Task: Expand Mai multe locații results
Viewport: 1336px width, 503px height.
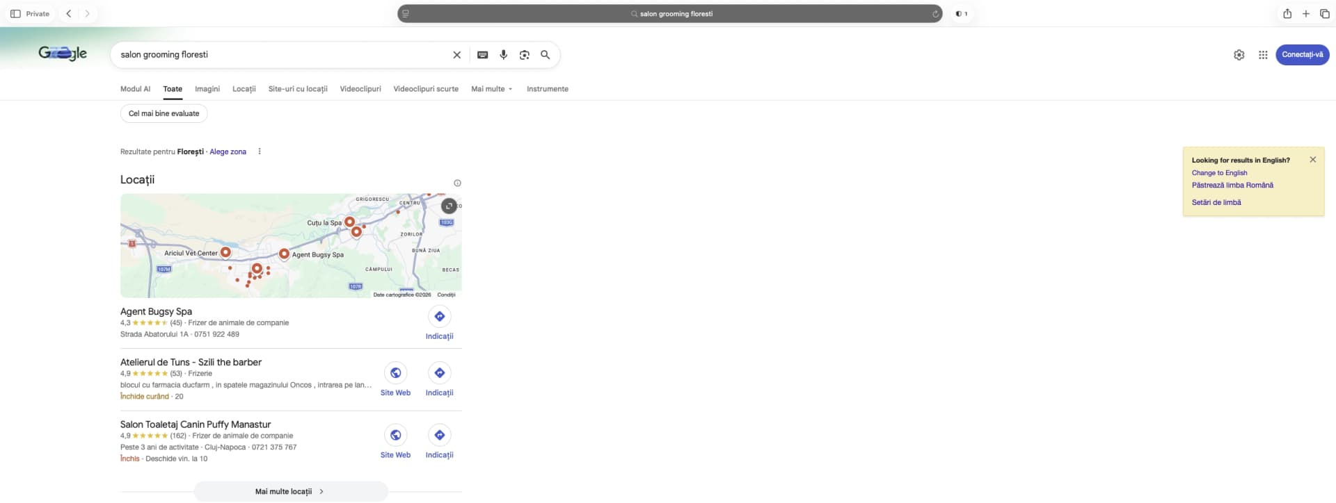Action: pos(291,491)
